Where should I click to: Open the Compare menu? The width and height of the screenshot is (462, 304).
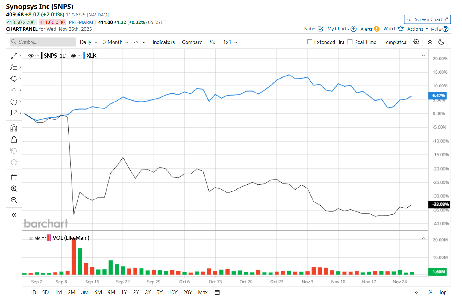click(x=192, y=42)
